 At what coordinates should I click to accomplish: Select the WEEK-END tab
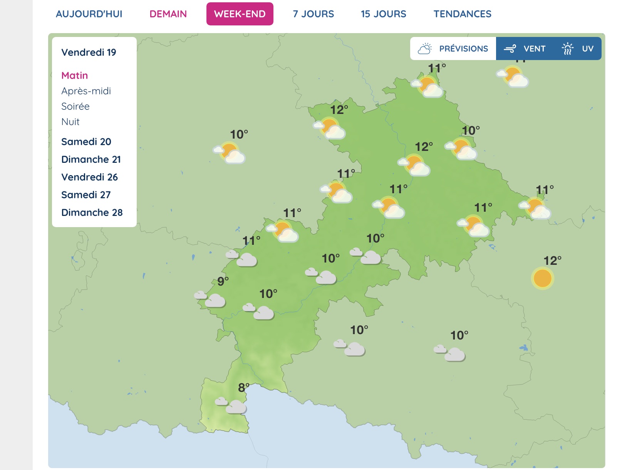pyautogui.click(x=240, y=14)
